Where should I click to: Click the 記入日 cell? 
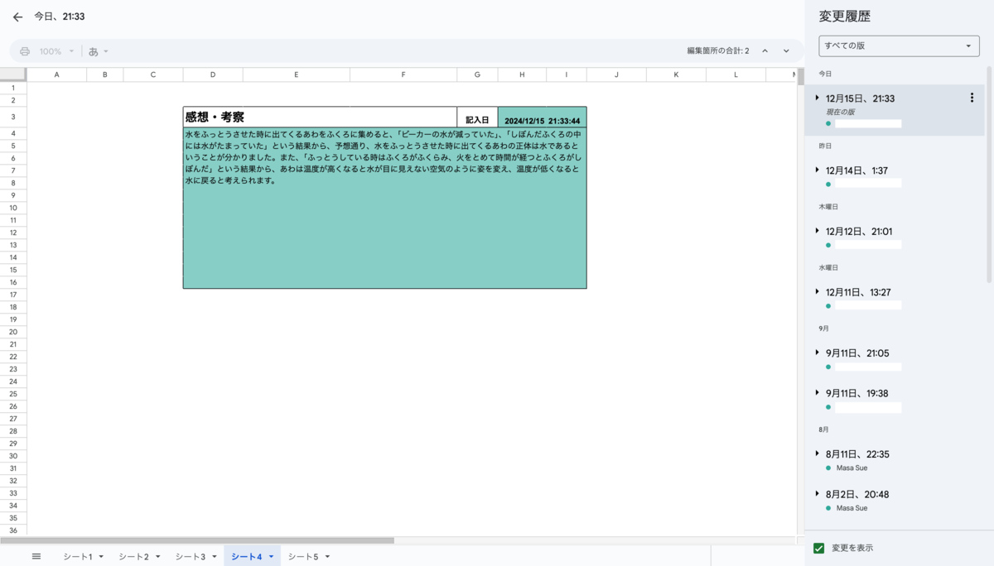click(477, 118)
